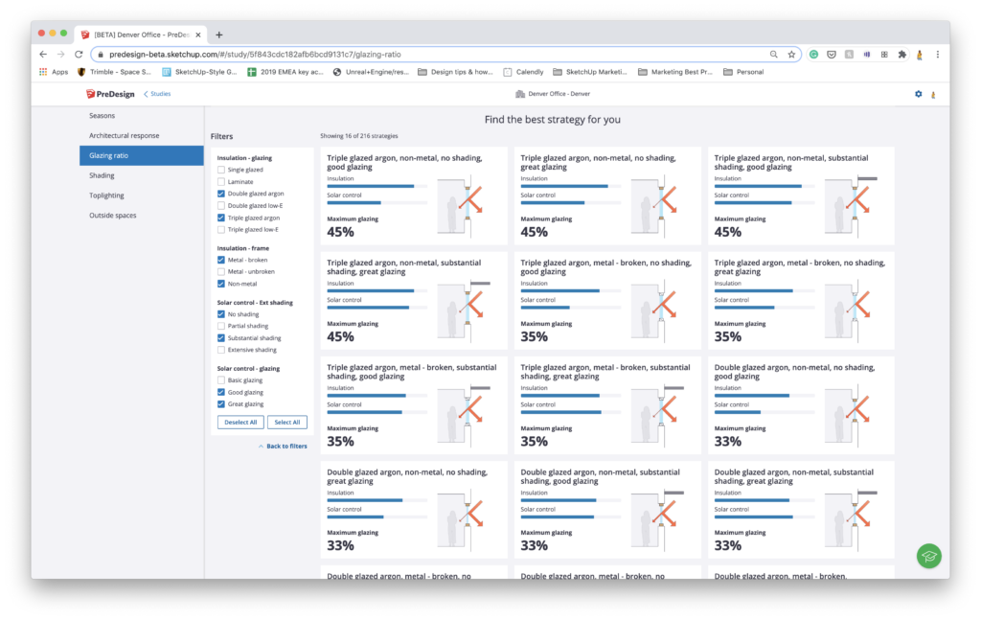Click the Denver Office - Denver project title
Viewport: 981px width, 620px height.
(559, 94)
